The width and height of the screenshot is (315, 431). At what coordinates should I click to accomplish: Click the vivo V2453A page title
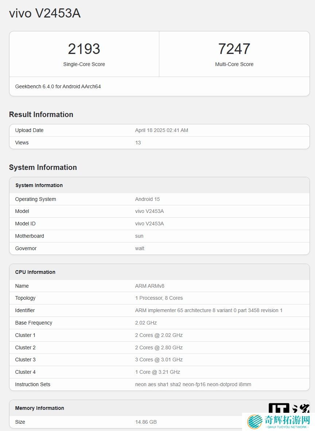(45, 13)
